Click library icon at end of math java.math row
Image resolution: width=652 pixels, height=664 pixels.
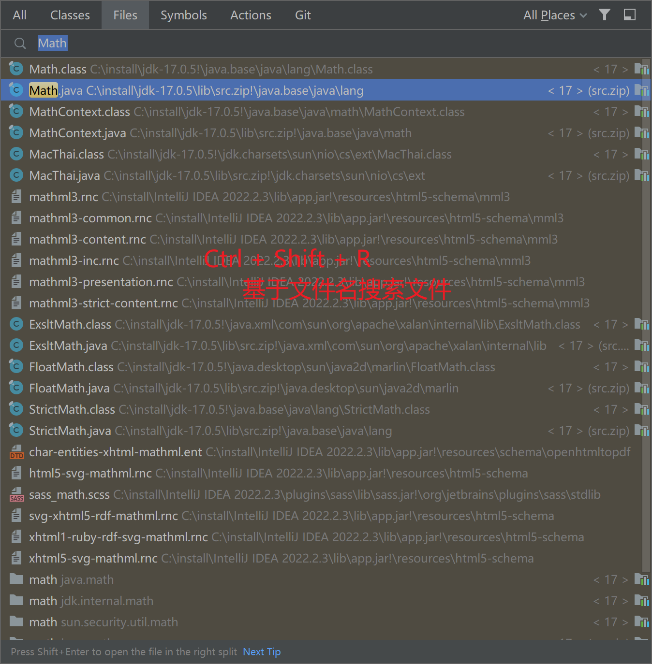tap(642, 579)
